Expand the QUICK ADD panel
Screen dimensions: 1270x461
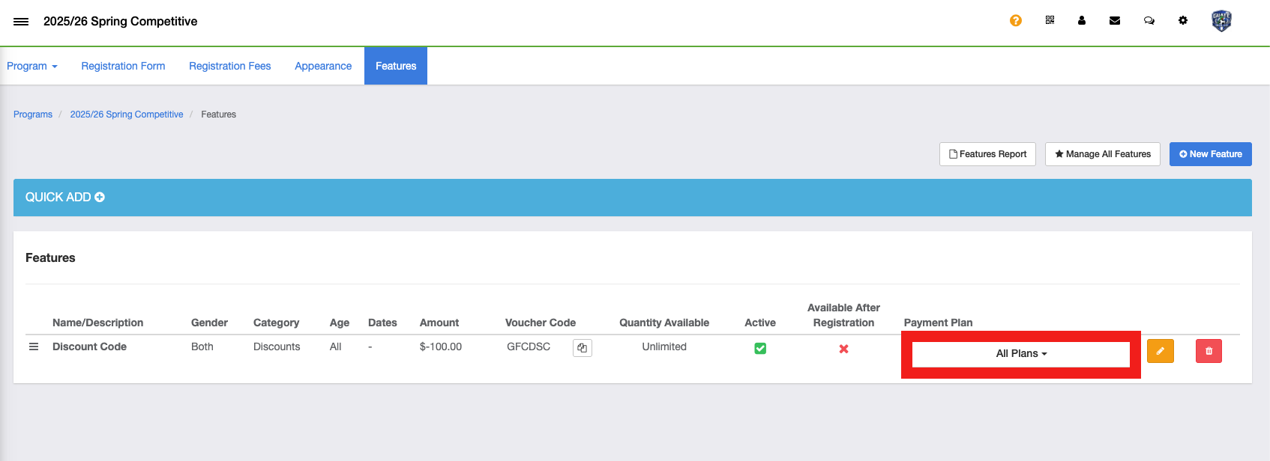pos(65,198)
